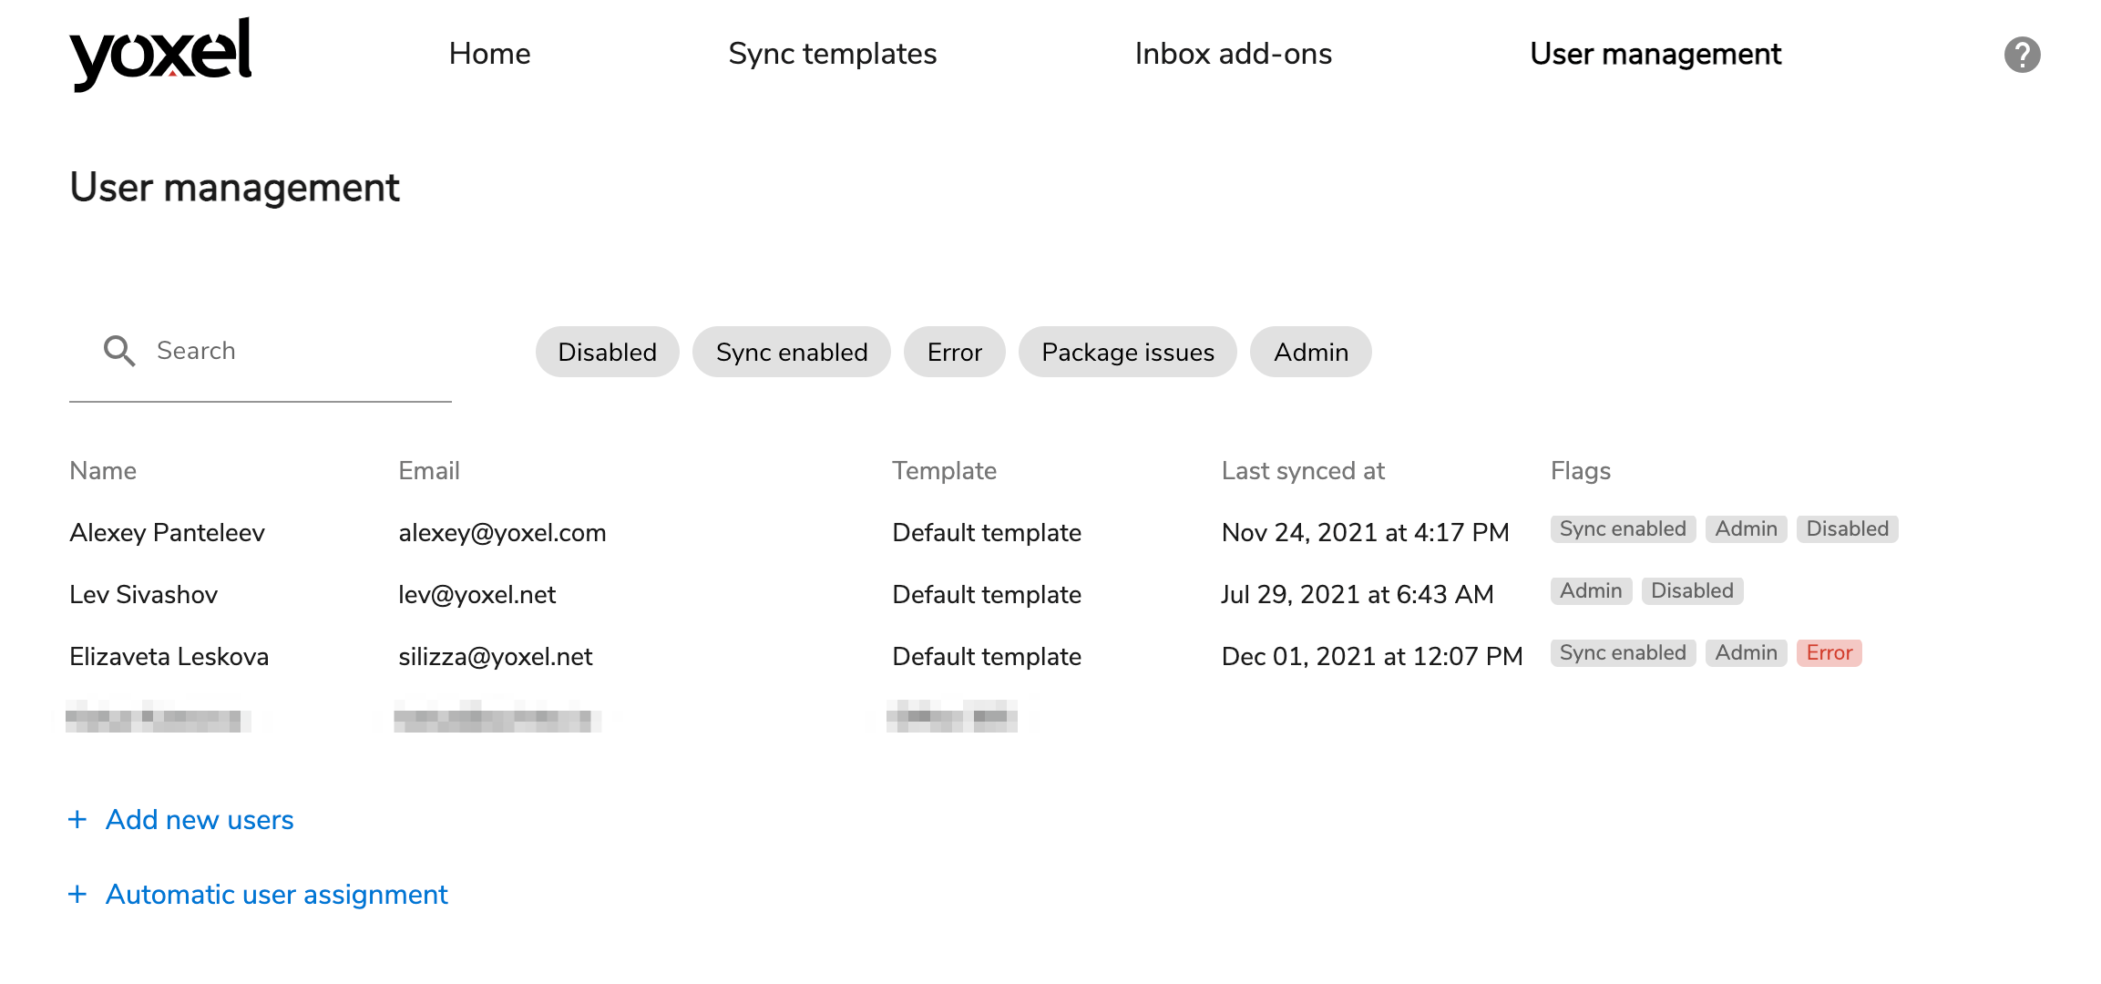This screenshot has height=984, width=2101.
Task: Open Automatic user assignment link
Action: 276,895
